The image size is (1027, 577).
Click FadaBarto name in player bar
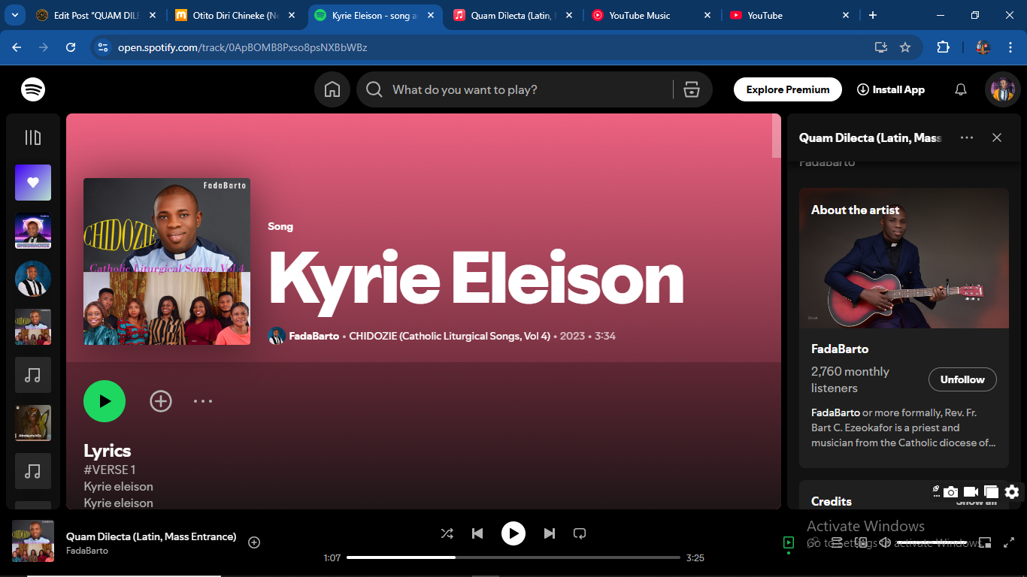87,551
